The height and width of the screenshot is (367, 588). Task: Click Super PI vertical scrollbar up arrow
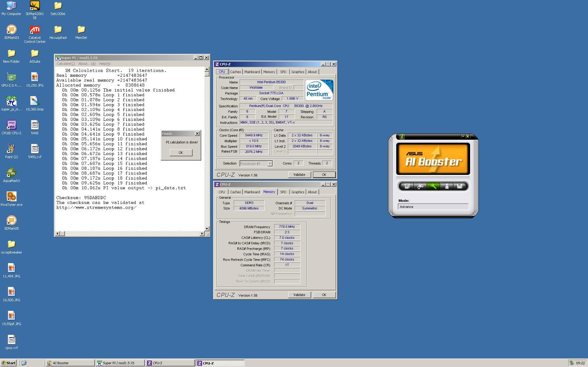tap(207, 69)
